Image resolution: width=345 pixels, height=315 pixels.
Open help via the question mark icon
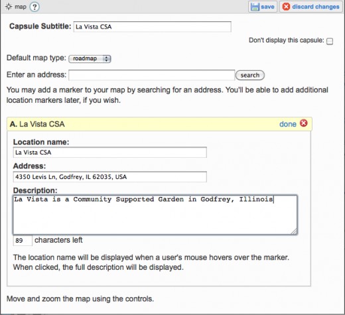pos(34,7)
